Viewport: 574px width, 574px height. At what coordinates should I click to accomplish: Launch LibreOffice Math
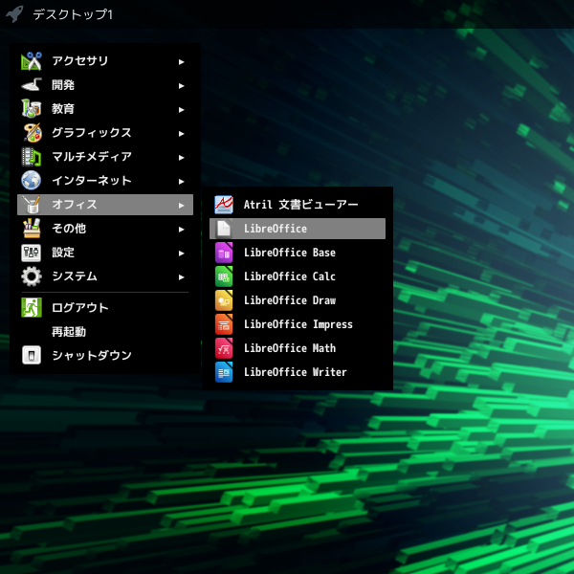pos(298,348)
